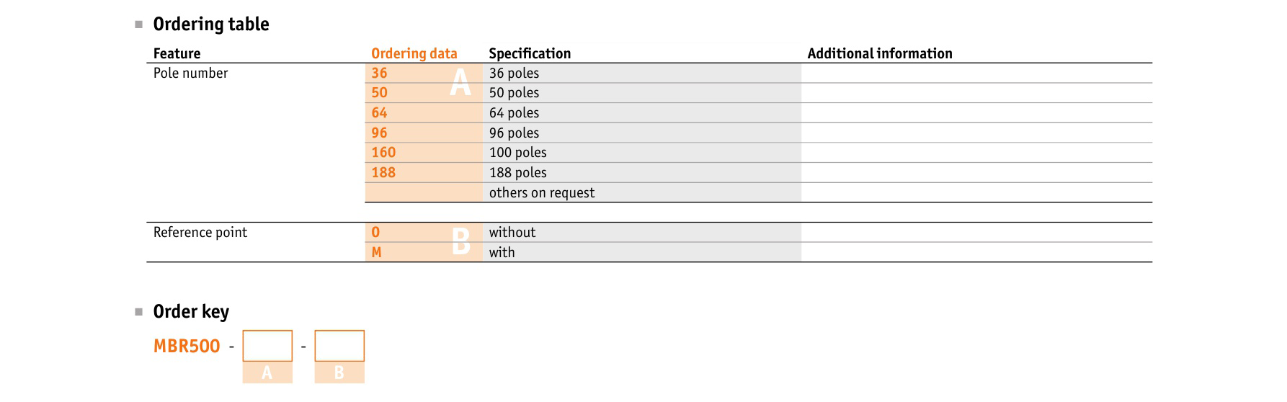Select ordering data value 50
This screenshot has height=402, width=1287.
click(379, 93)
